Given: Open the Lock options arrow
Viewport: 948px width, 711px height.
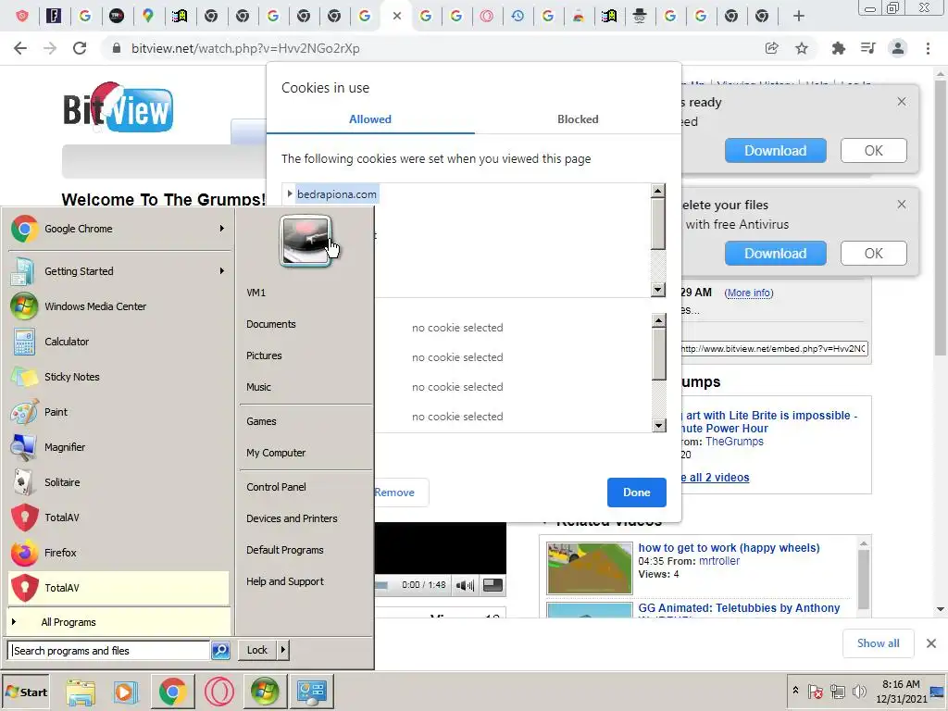Looking at the screenshot, I should (282, 650).
